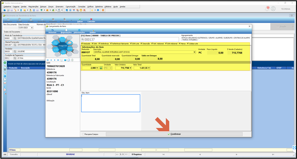This screenshot has width=297, height=159.
Task: Open the Vendas menu
Action: [24, 7]
